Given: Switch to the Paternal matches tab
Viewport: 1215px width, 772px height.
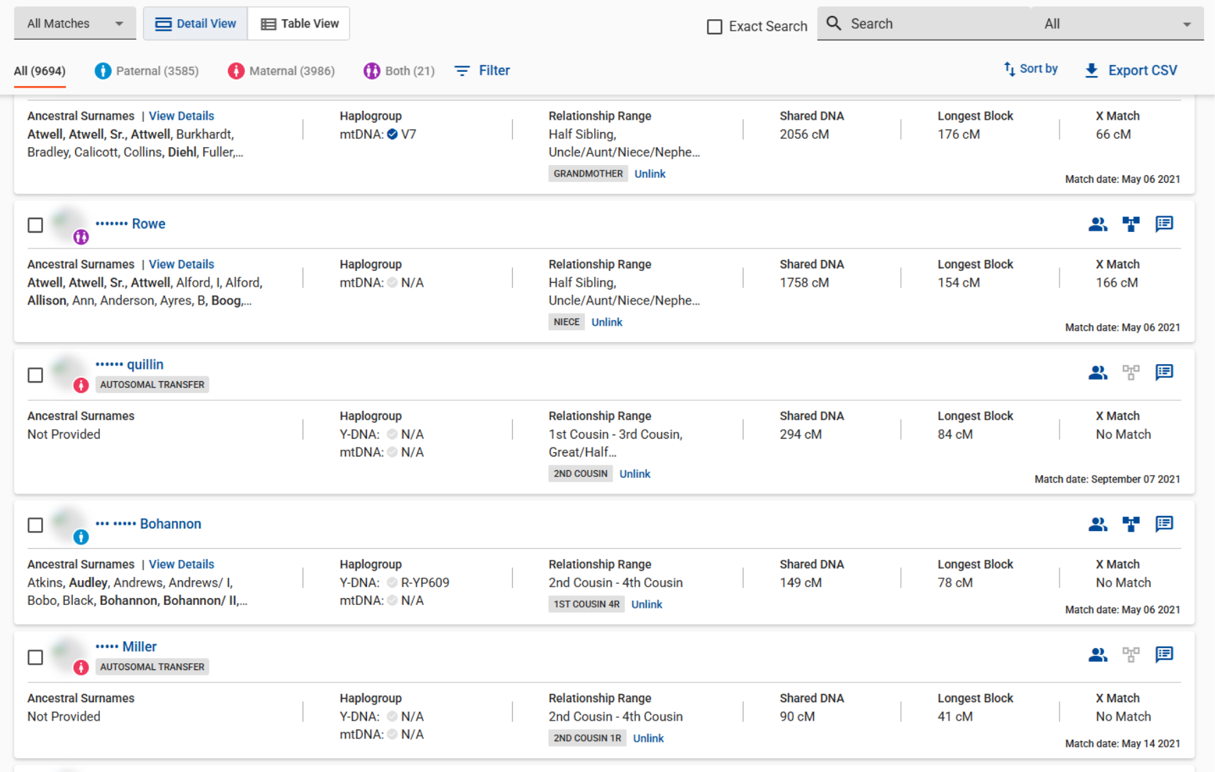Looking at the screenshot, I should coord(147,71).
